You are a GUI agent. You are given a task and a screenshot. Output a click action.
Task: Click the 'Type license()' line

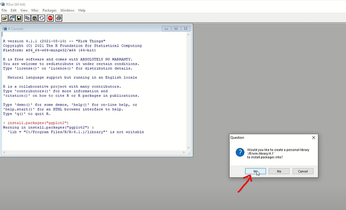pos(68,68)
